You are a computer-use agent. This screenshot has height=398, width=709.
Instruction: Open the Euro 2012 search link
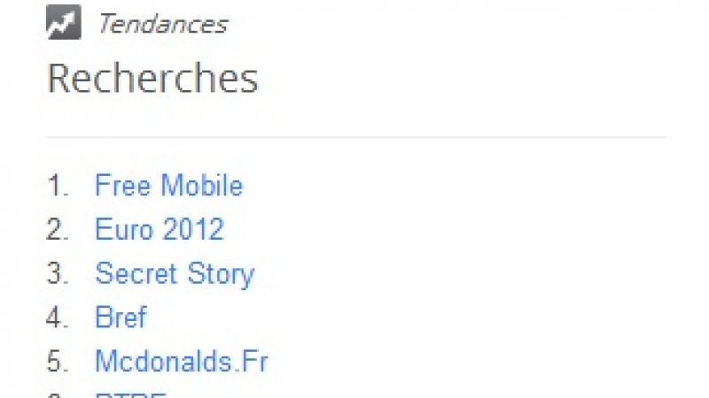[x=160, y=230]
